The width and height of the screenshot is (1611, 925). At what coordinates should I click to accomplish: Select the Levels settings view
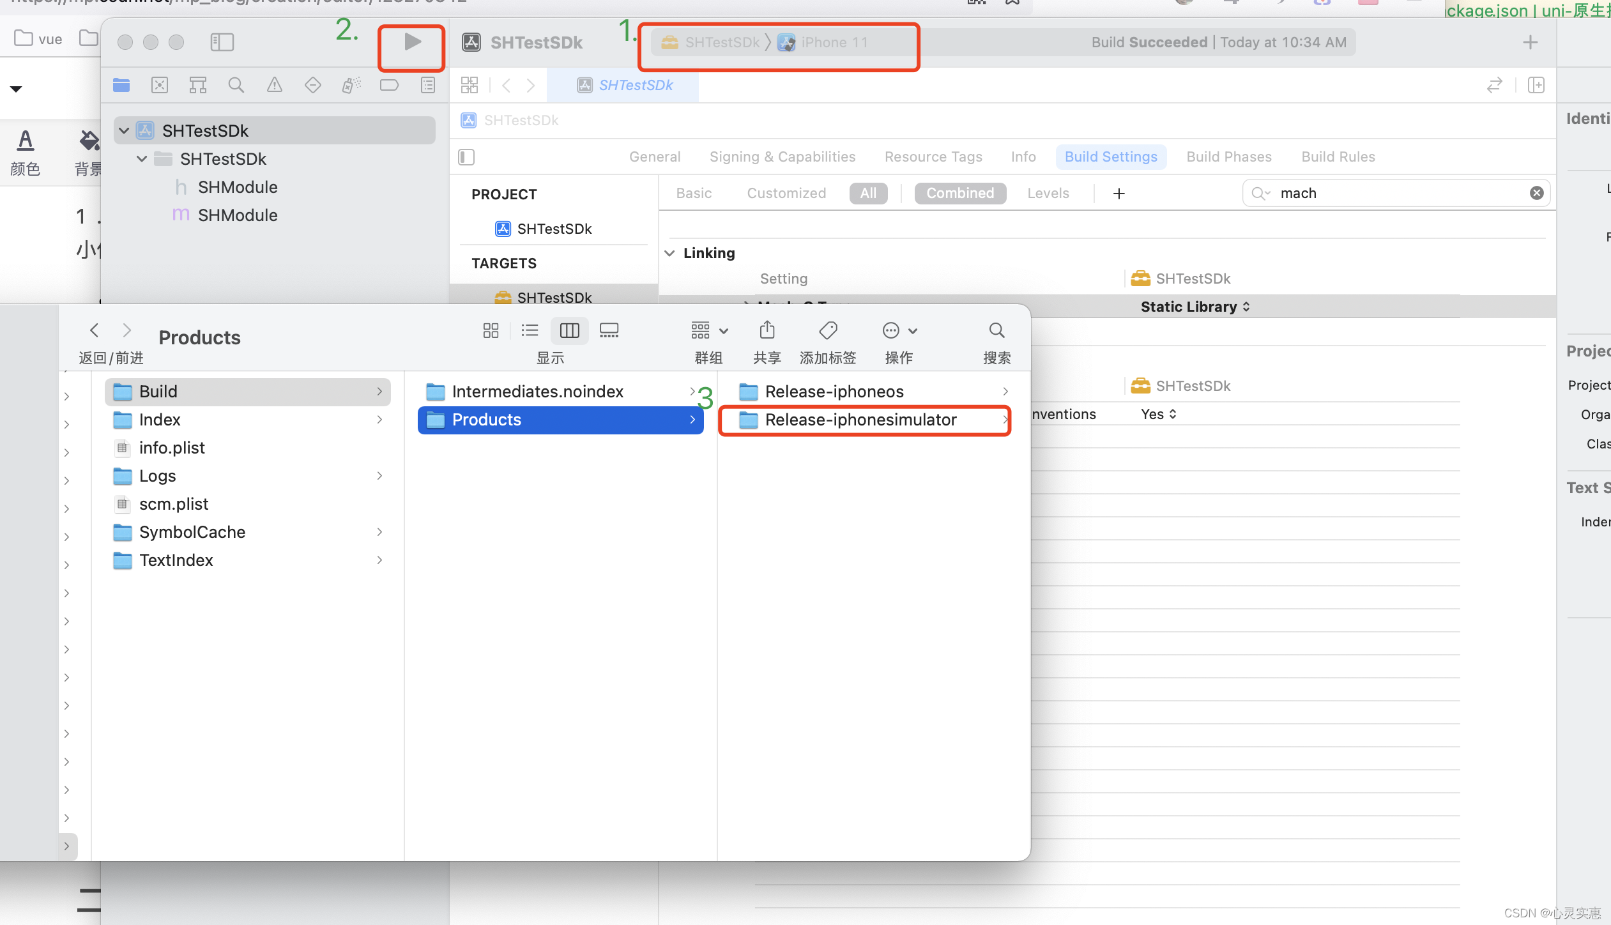[1048, 193]
